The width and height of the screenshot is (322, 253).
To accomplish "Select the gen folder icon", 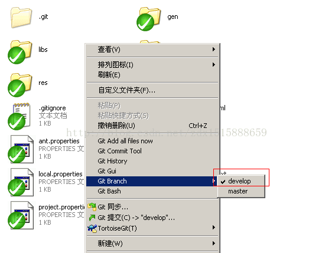I will (x=148, y=19).
